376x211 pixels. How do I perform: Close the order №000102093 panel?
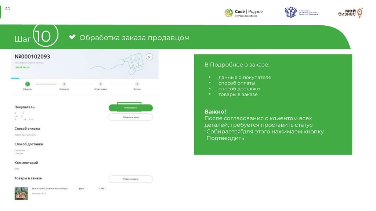click(x=149, y=57)
